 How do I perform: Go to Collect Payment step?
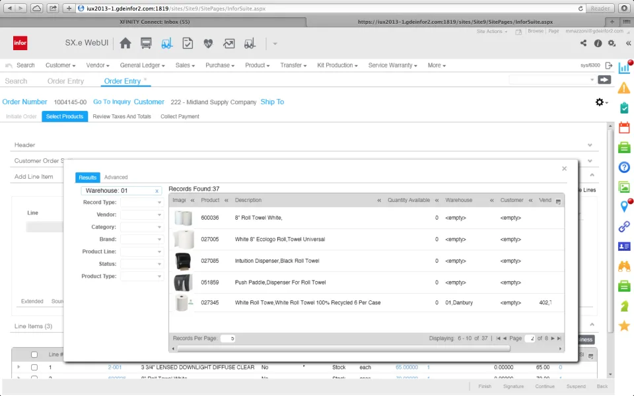pyautogui.click(x=180, y=116)
